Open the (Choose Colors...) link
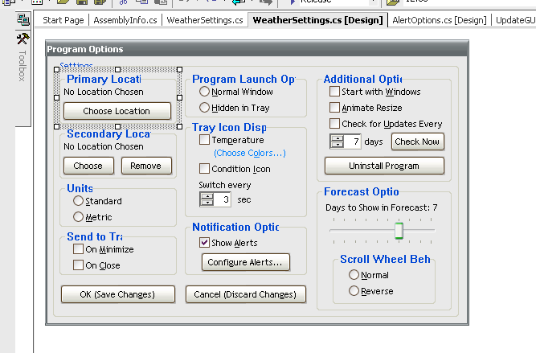536x353 pixels. [x=250, y=153]
